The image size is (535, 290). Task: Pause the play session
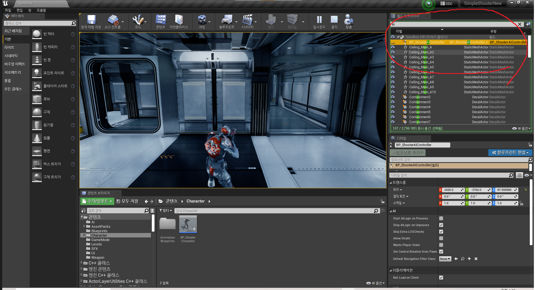319,20
